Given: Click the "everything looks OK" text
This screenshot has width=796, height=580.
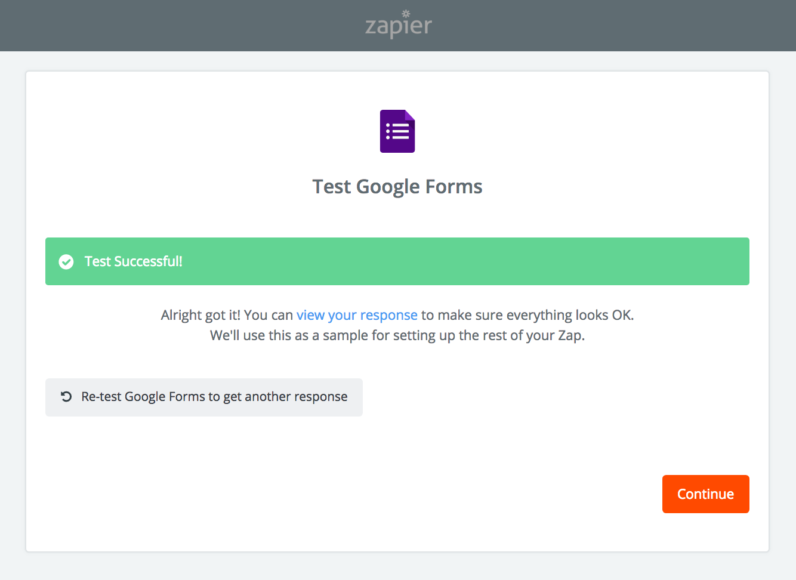Looking at the screenshot, I should pyautogui.click(x=569, y=315).
